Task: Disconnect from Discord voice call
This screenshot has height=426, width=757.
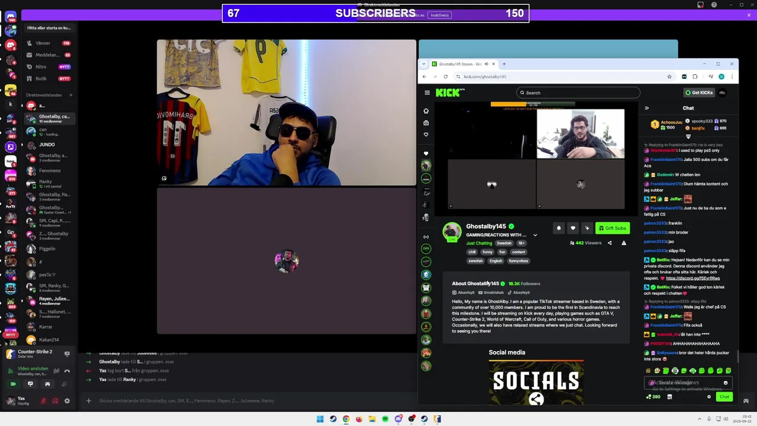Action: (x=67, y=371)
